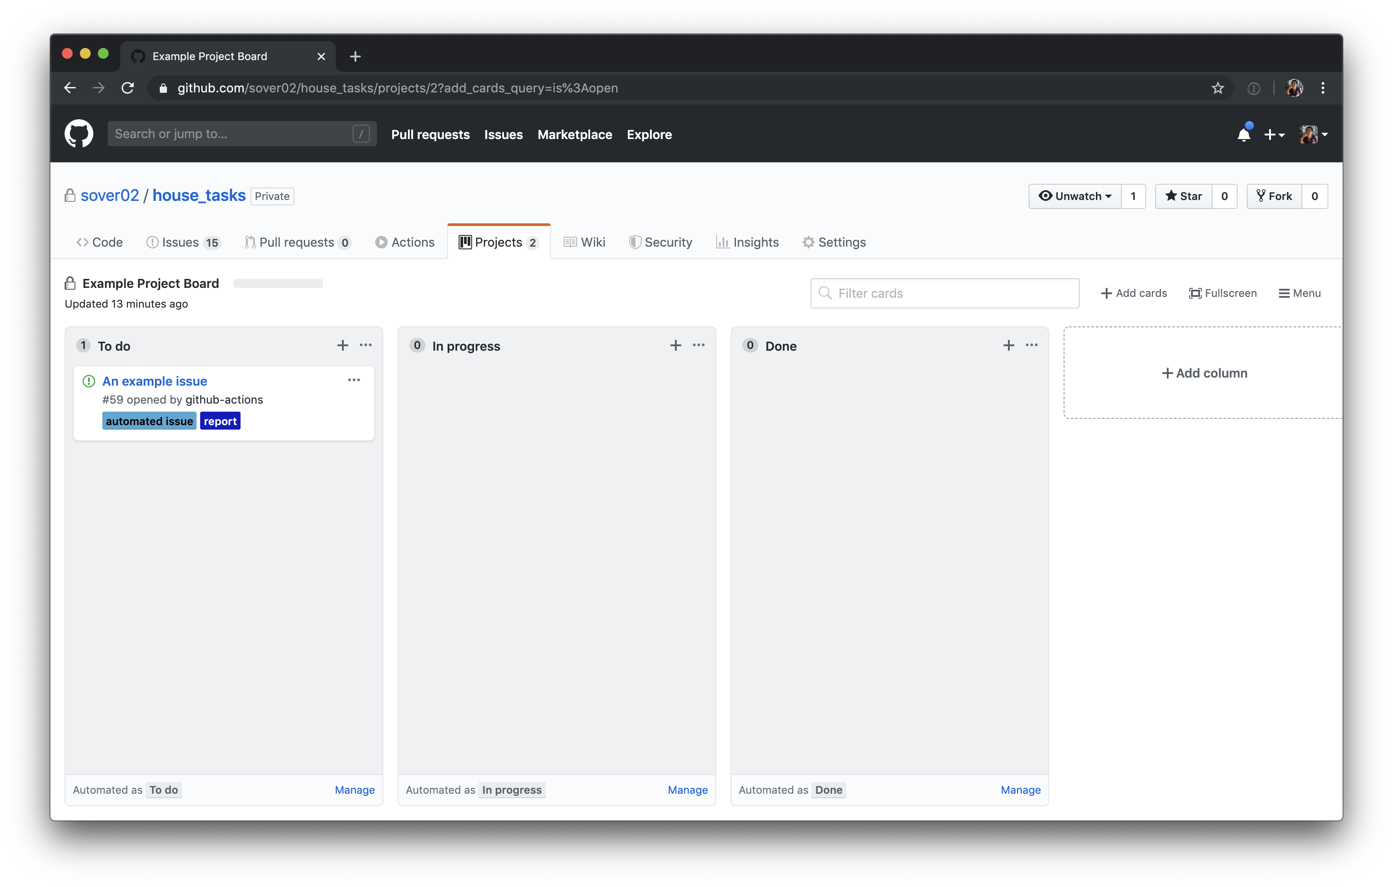Open To do column options menu

(366, 345)
